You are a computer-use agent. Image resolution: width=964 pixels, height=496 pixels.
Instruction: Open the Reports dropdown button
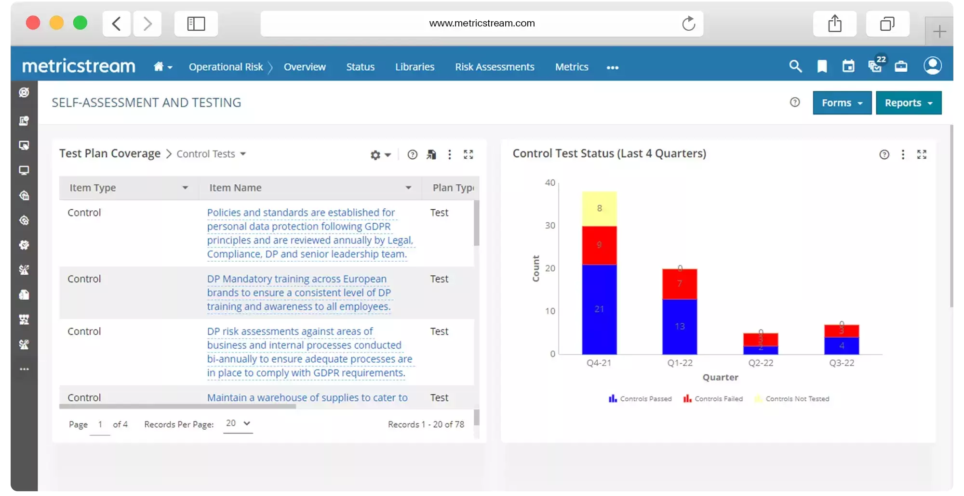point(909,103)
